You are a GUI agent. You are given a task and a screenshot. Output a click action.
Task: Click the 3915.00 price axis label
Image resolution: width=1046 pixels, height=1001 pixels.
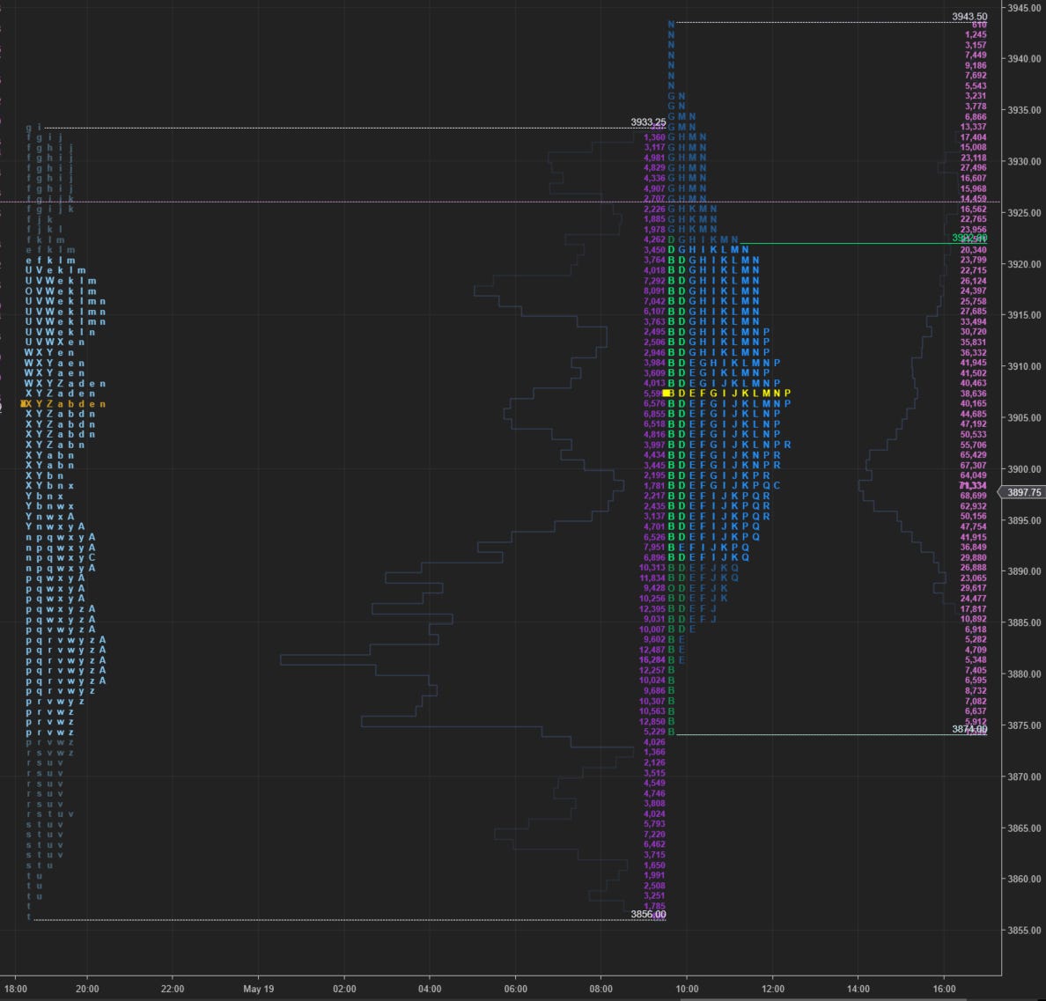(x=1024, y=315)
